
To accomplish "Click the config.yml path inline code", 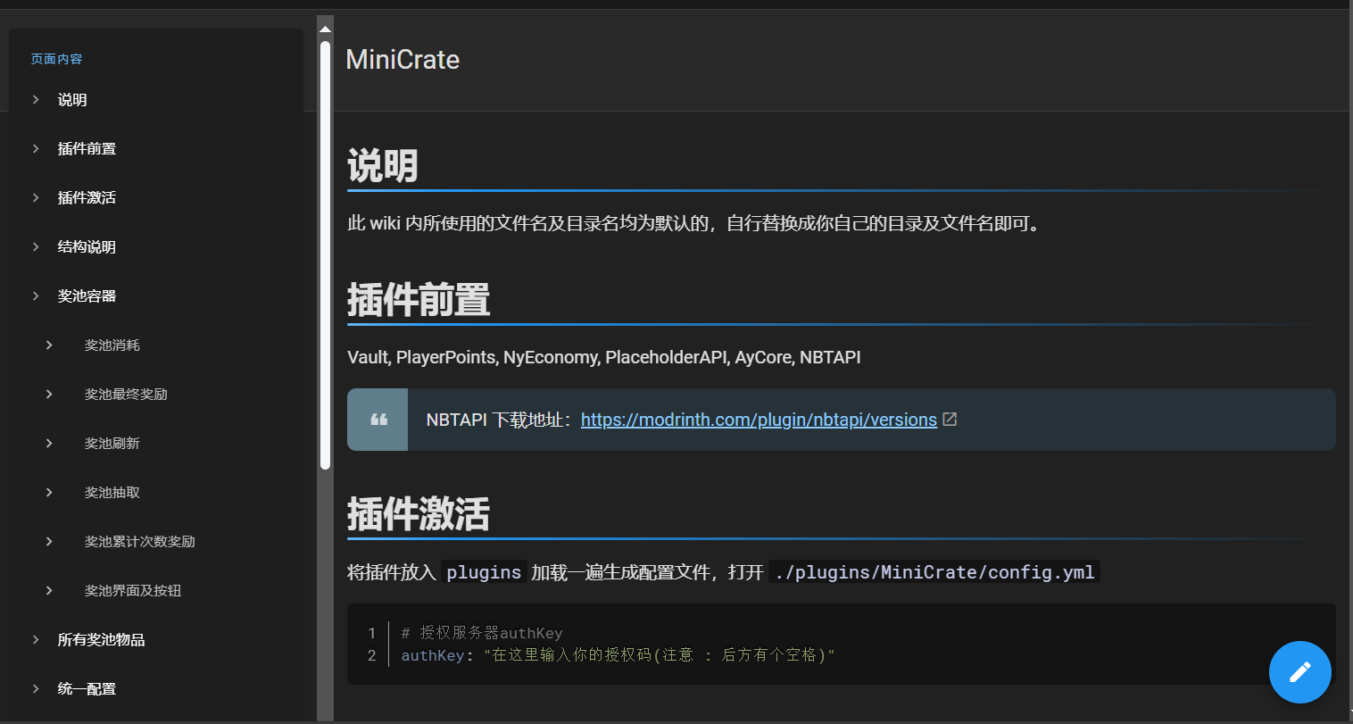I will pos(934,572).
